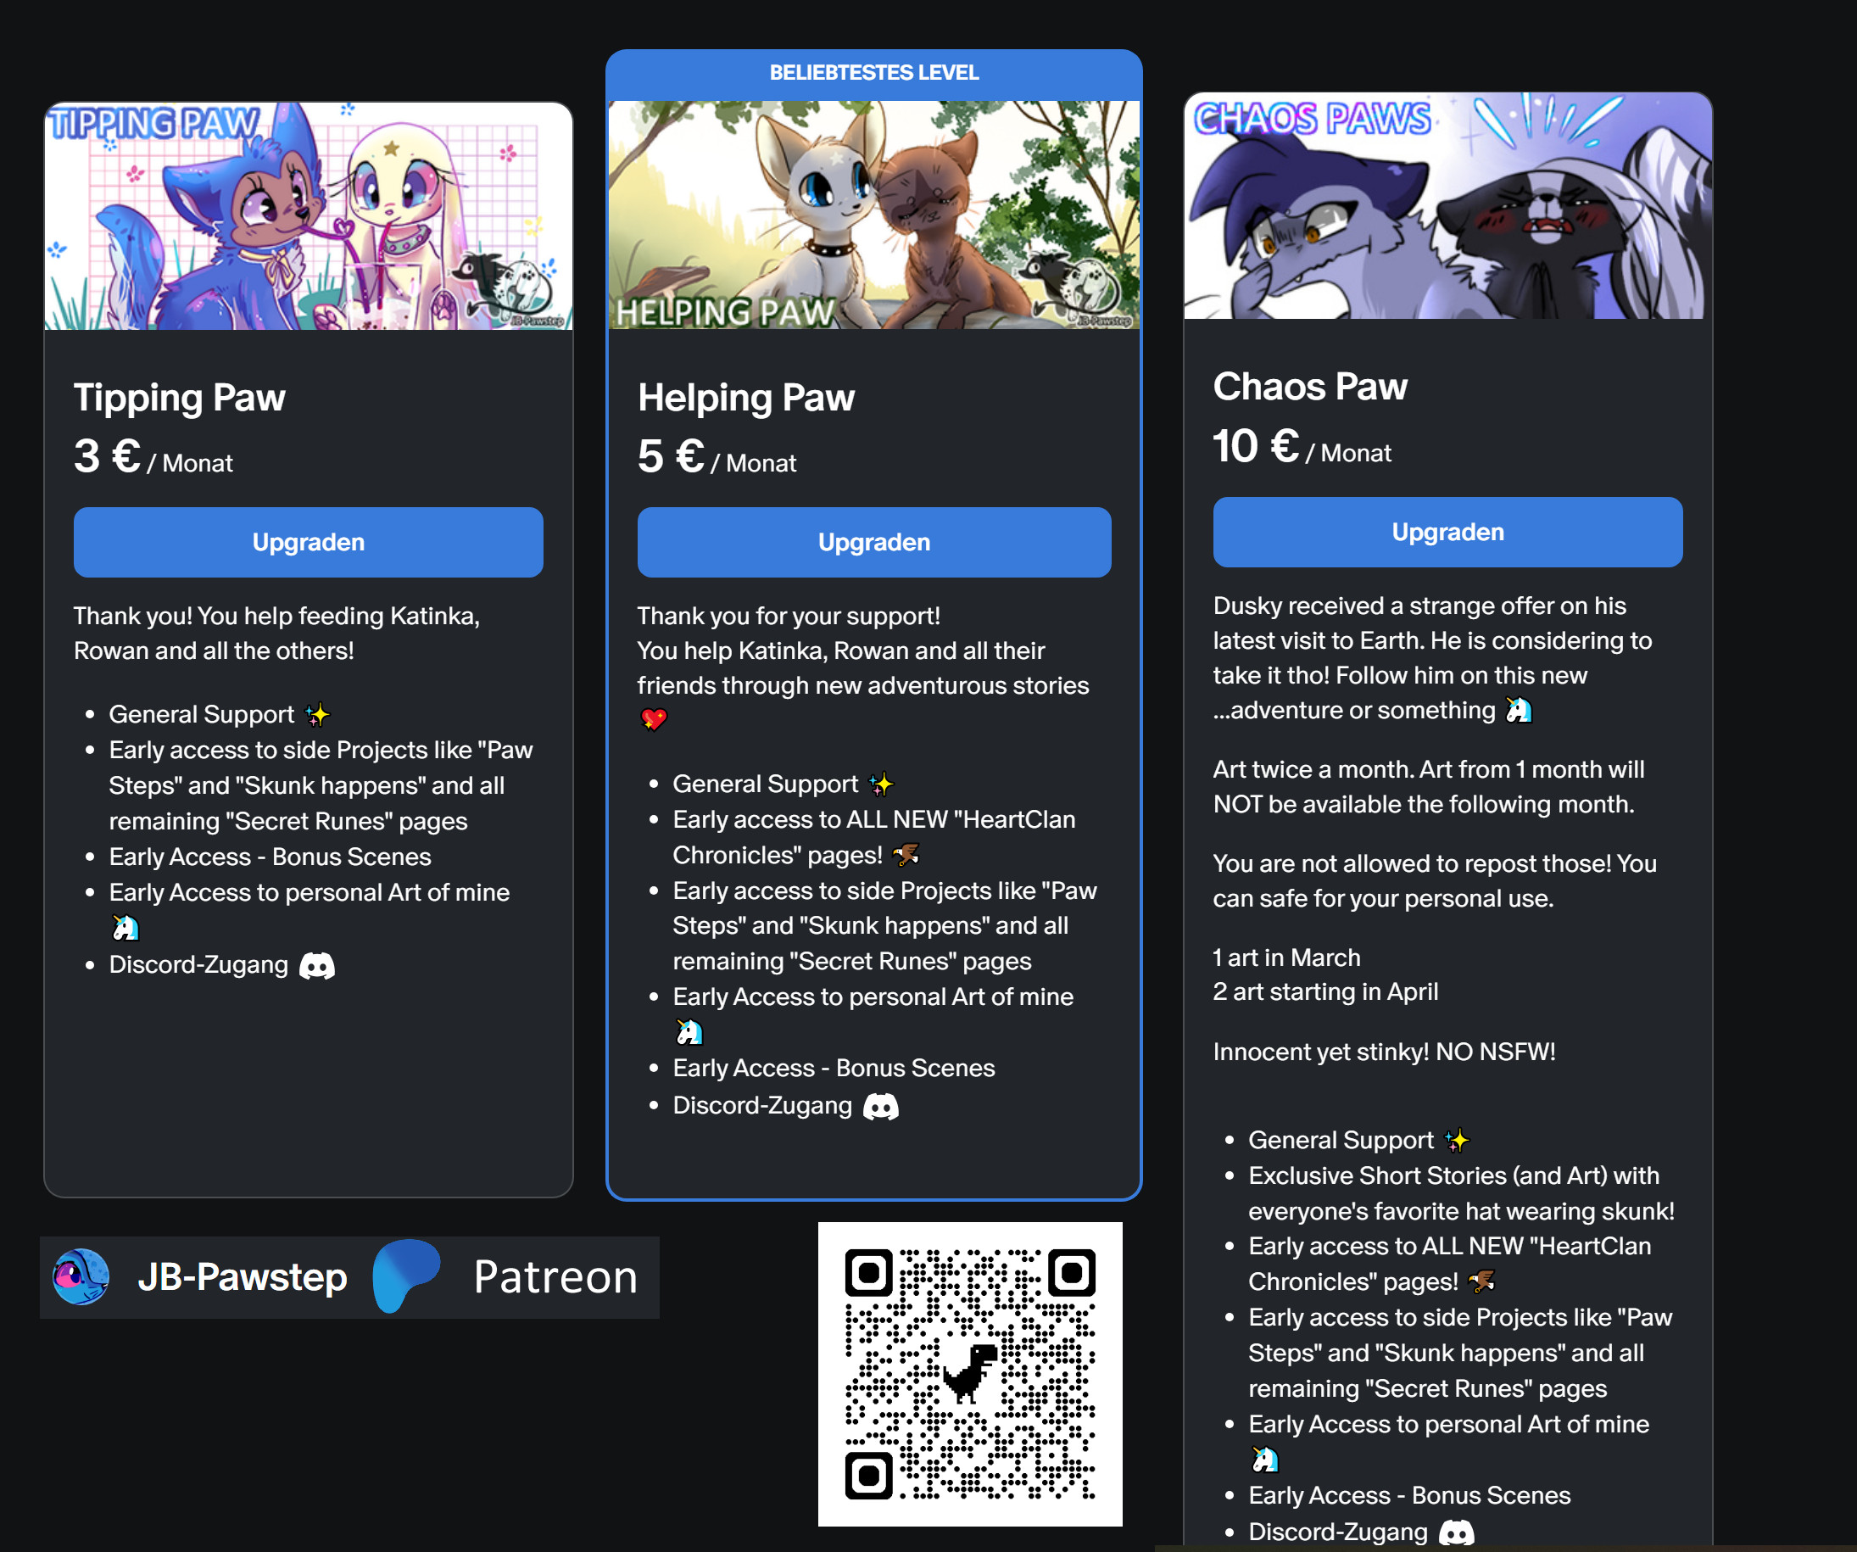
Task: Click the dinosaur icon inside the QR code
Action: 970,1372
